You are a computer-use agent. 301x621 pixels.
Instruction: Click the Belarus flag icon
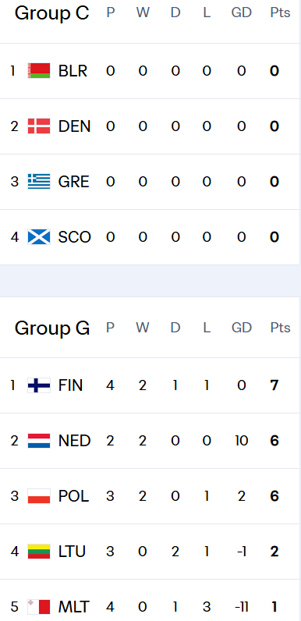click(x=39, y=71)
